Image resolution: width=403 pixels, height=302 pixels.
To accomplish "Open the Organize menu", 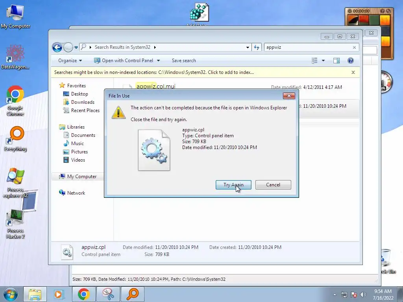I will (x=70, y=61).
